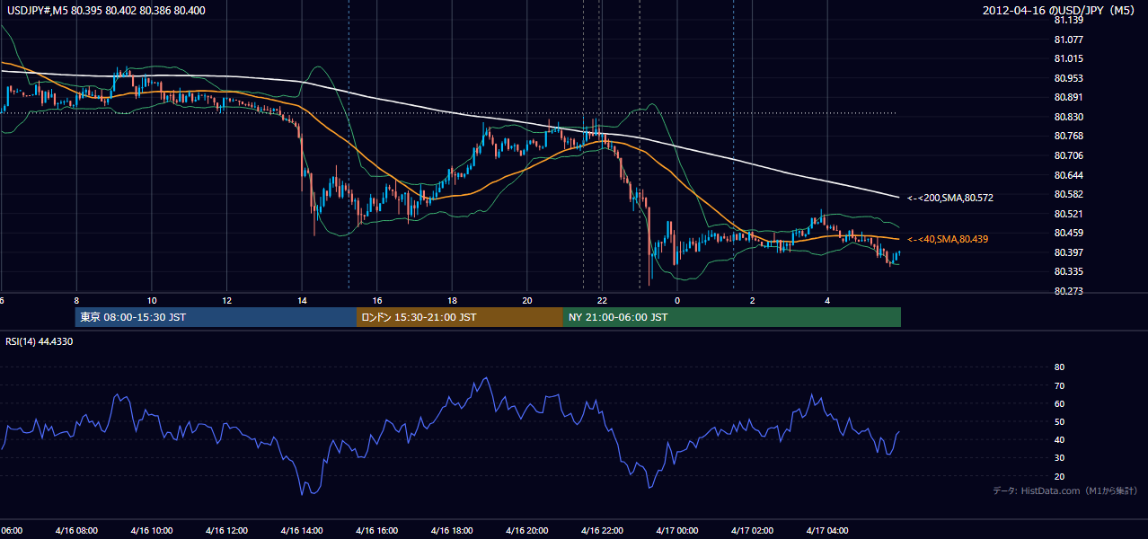Click hour tick 18 under the price chart
Viewport: 1148px width, 539px height.
click(x=452, y=300)
